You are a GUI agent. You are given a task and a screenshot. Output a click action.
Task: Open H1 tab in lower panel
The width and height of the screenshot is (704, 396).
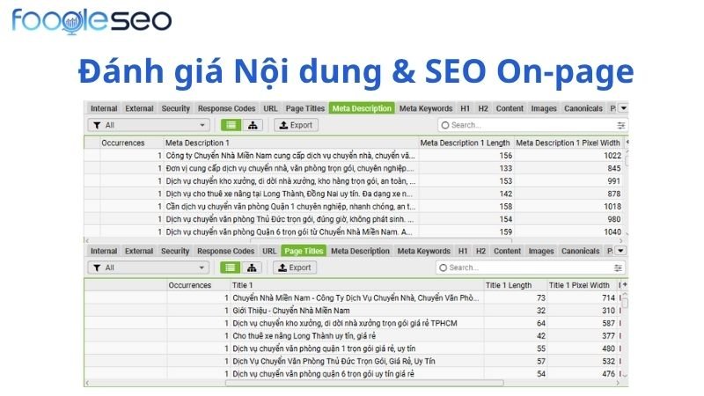tap(463, 251)
